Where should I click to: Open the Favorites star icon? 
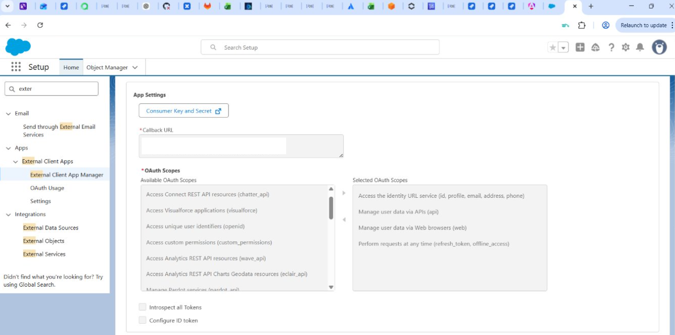(553, 47)
